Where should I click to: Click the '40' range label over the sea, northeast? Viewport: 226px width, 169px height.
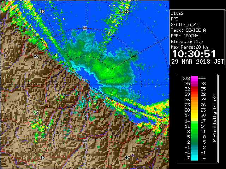click(134, 56)
